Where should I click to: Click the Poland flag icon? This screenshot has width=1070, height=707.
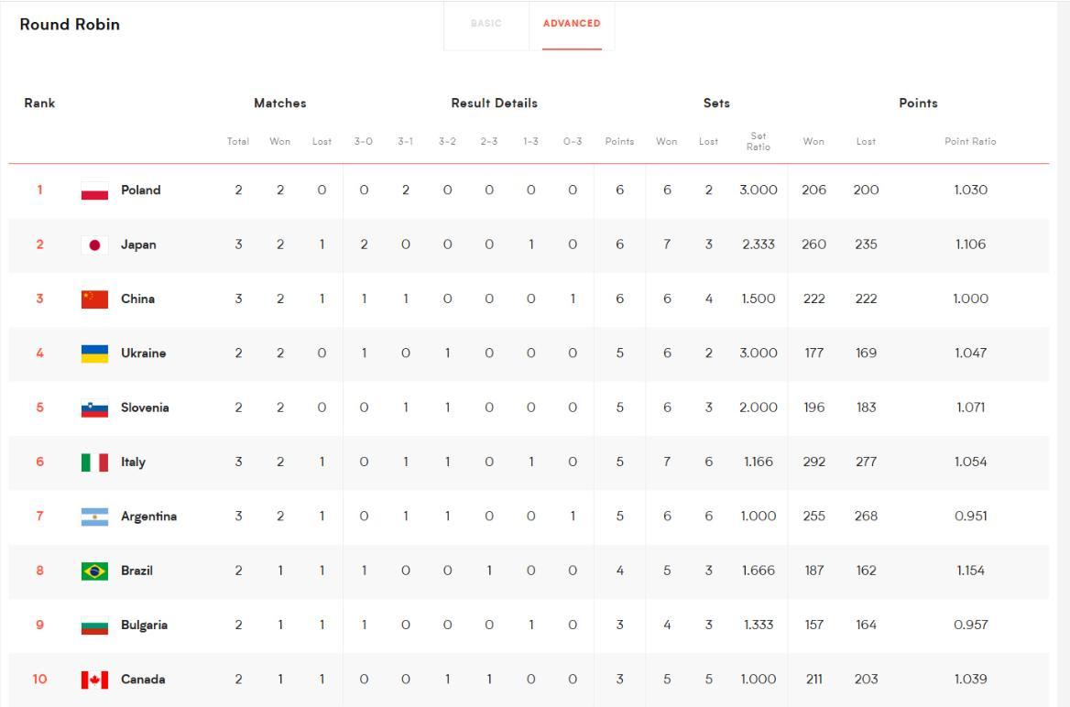pos(95,190)
